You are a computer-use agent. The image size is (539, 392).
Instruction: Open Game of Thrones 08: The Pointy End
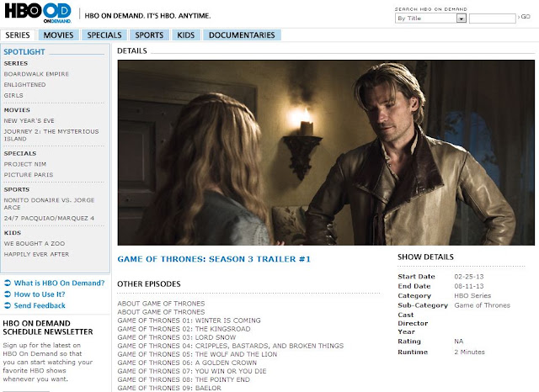pos(184,379)
